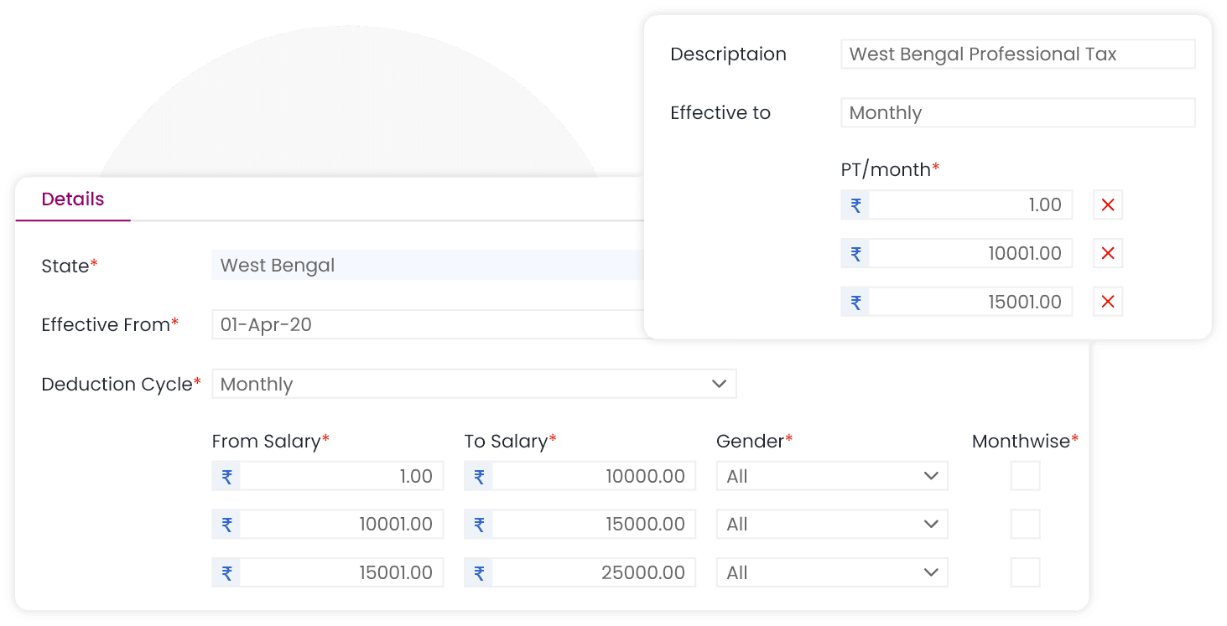Expand Gender dropdown in first salary row
1227x626 pixels.
[x=831, y=477]
